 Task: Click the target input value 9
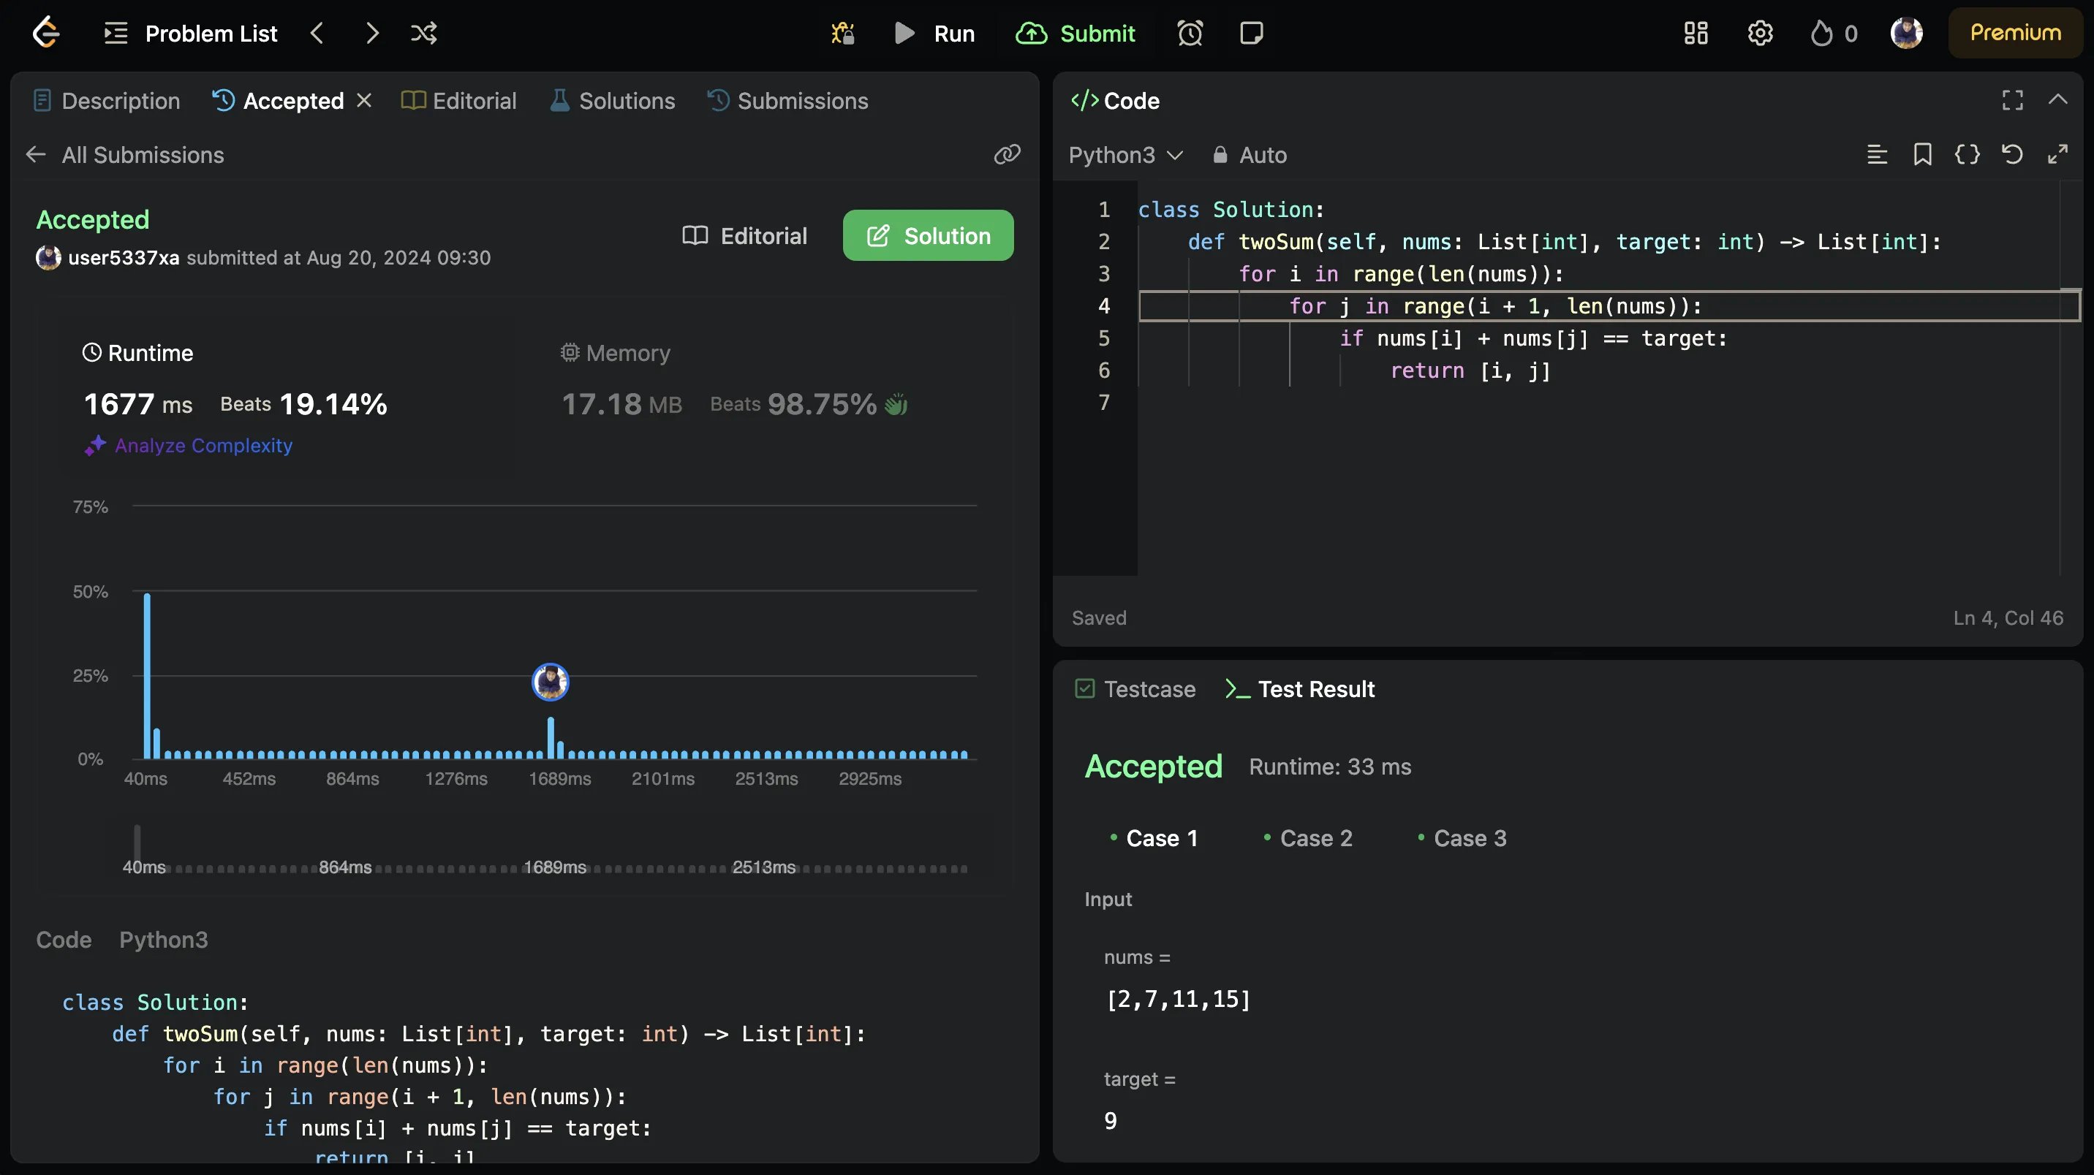(1111, 1120)
